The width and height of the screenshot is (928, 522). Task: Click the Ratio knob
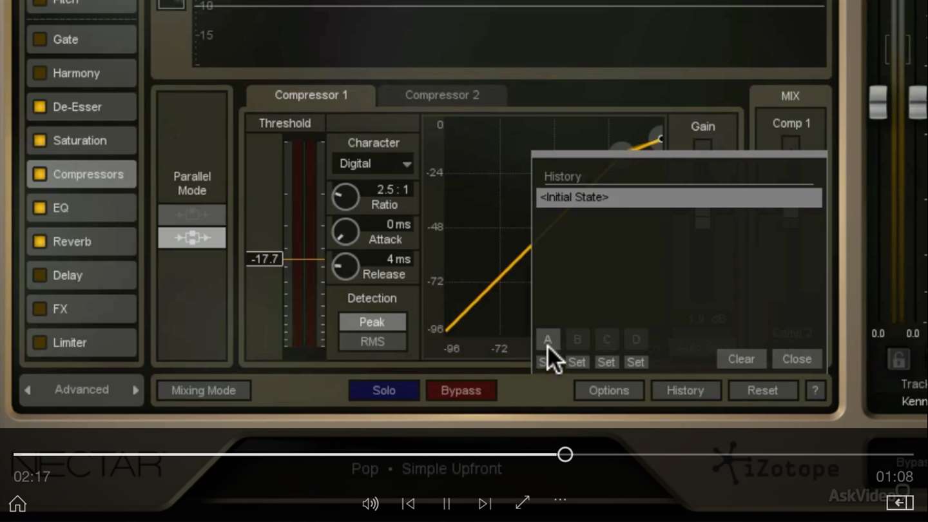point(345,197)
